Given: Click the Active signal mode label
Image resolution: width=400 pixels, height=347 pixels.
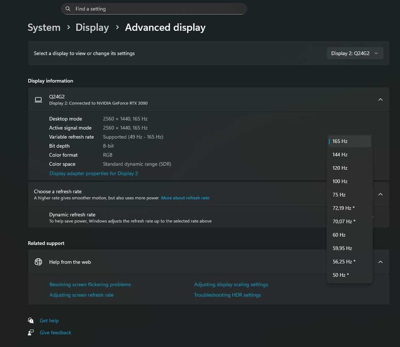Looking at the screenshot, I should (70, 128).
